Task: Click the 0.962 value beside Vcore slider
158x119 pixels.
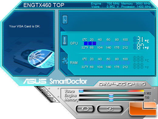Action: point(147,93)
